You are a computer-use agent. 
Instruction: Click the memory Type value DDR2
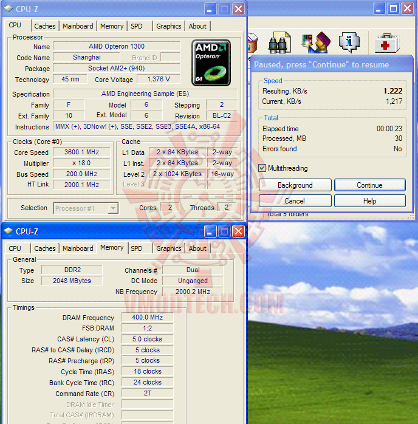click(72, 270)
